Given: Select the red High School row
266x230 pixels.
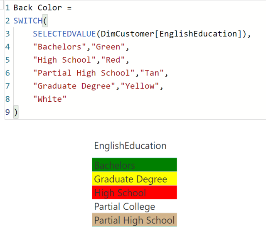Looking at the screenshot, I should (x=134, y=192).
